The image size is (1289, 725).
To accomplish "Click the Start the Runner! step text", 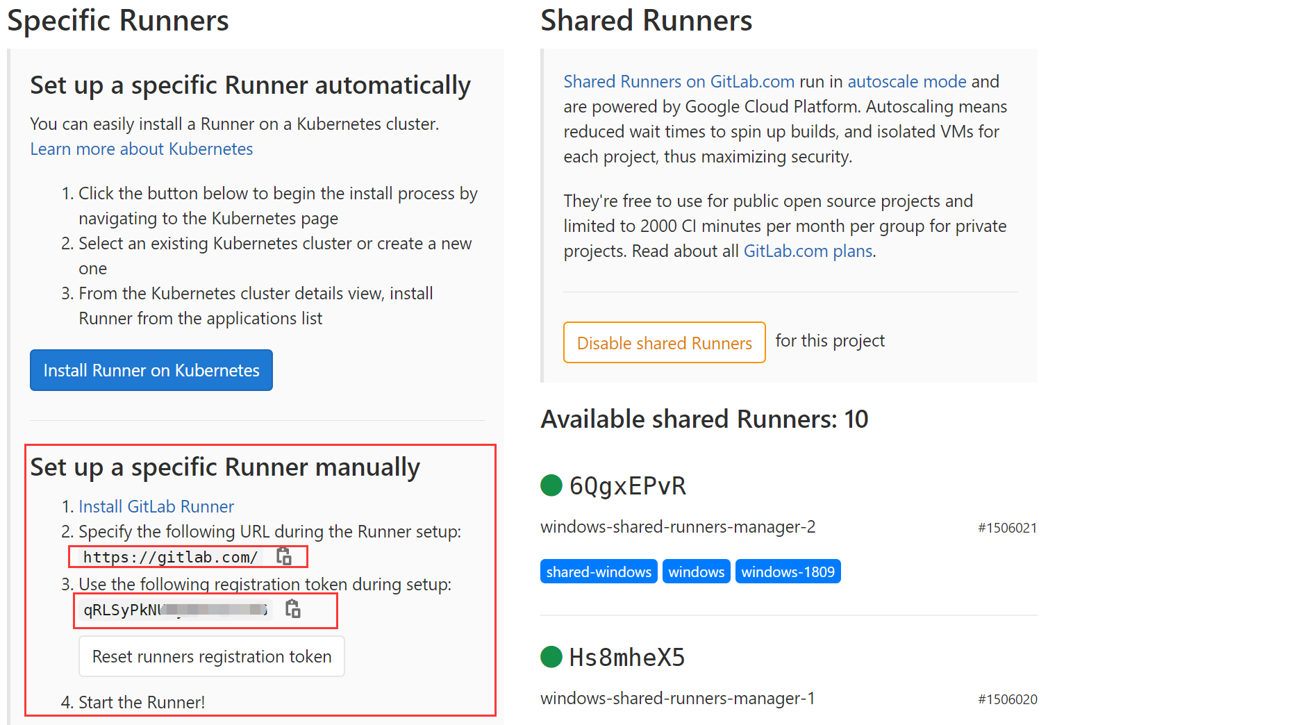I will pyautogui.click(x=142, y=702).
